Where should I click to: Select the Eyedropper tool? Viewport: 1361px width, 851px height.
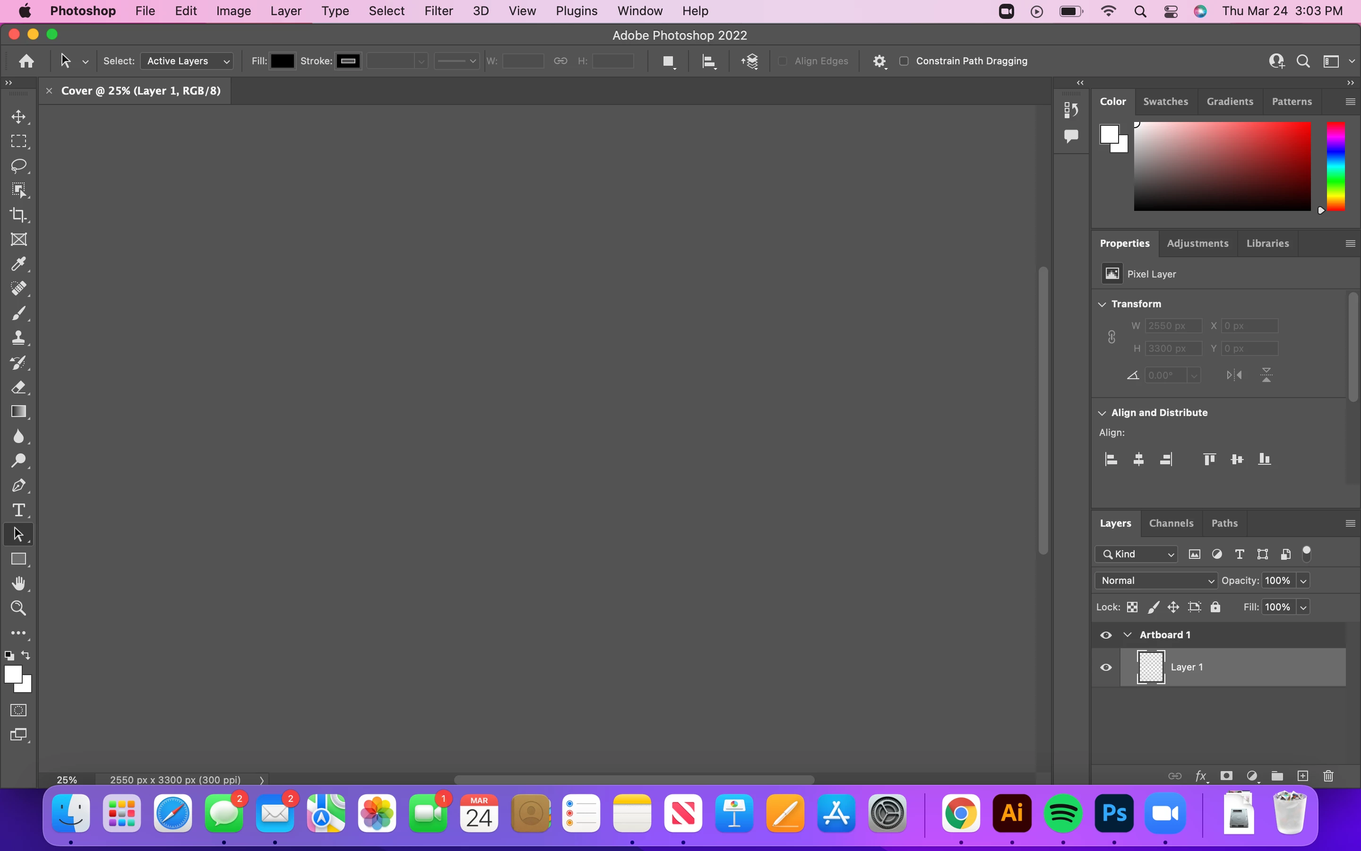point(18,264)
